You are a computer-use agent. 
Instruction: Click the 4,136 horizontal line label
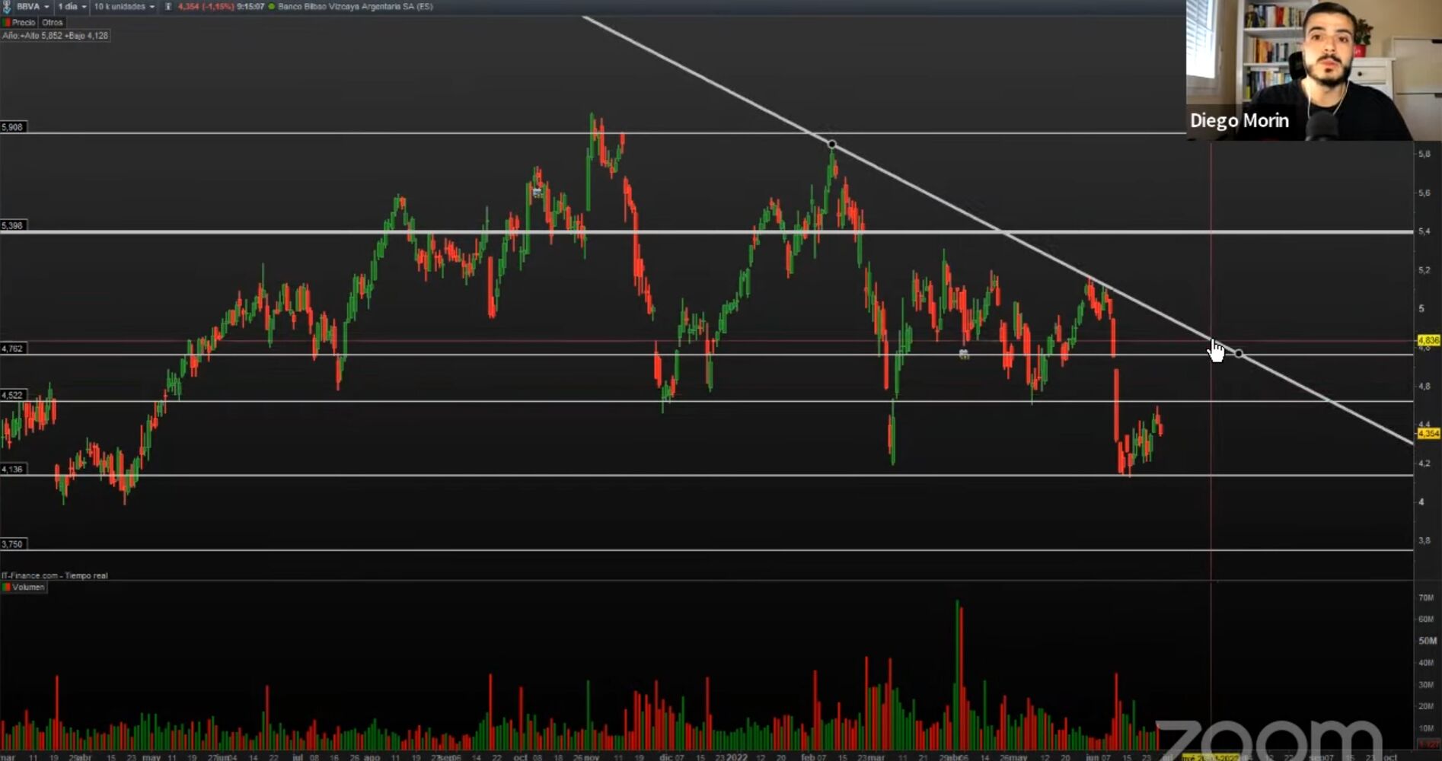pos(12,470)
